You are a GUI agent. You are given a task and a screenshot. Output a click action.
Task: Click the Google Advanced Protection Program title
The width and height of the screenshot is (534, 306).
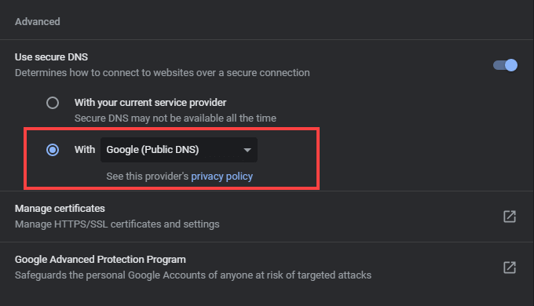point(101,260)
